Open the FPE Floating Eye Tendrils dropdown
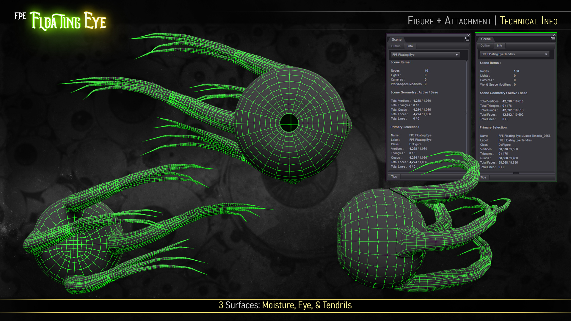The height and width of the screenshot is (321, 571). click(515, 54)
